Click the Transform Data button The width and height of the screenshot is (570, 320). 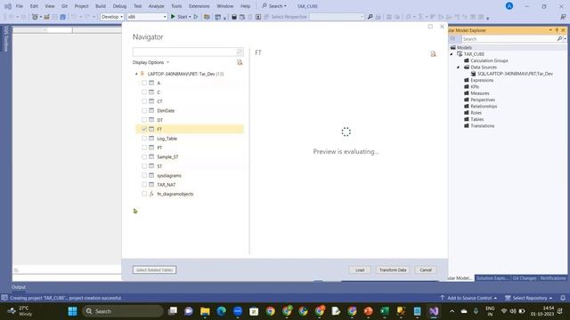393,270
